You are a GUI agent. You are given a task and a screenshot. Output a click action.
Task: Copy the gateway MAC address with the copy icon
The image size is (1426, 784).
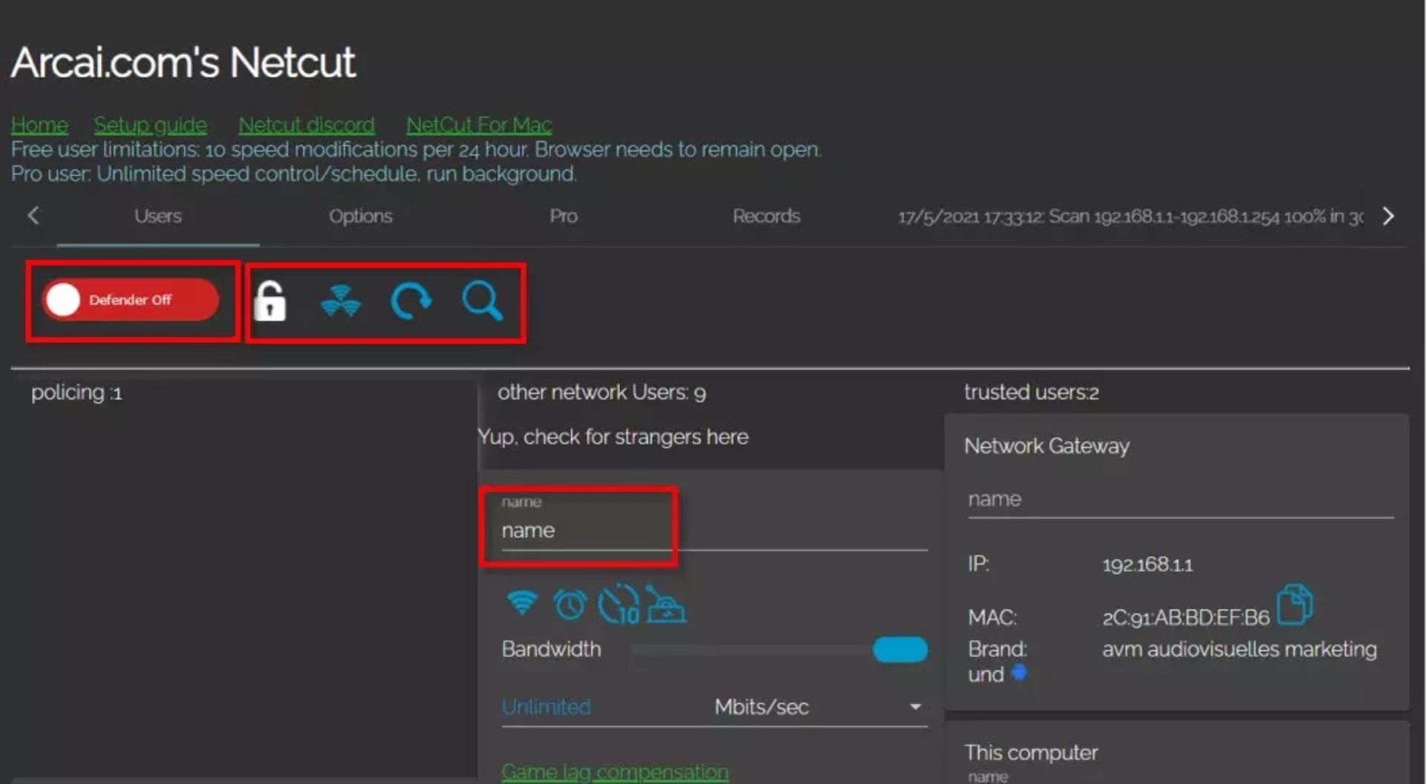[1295, 604]
